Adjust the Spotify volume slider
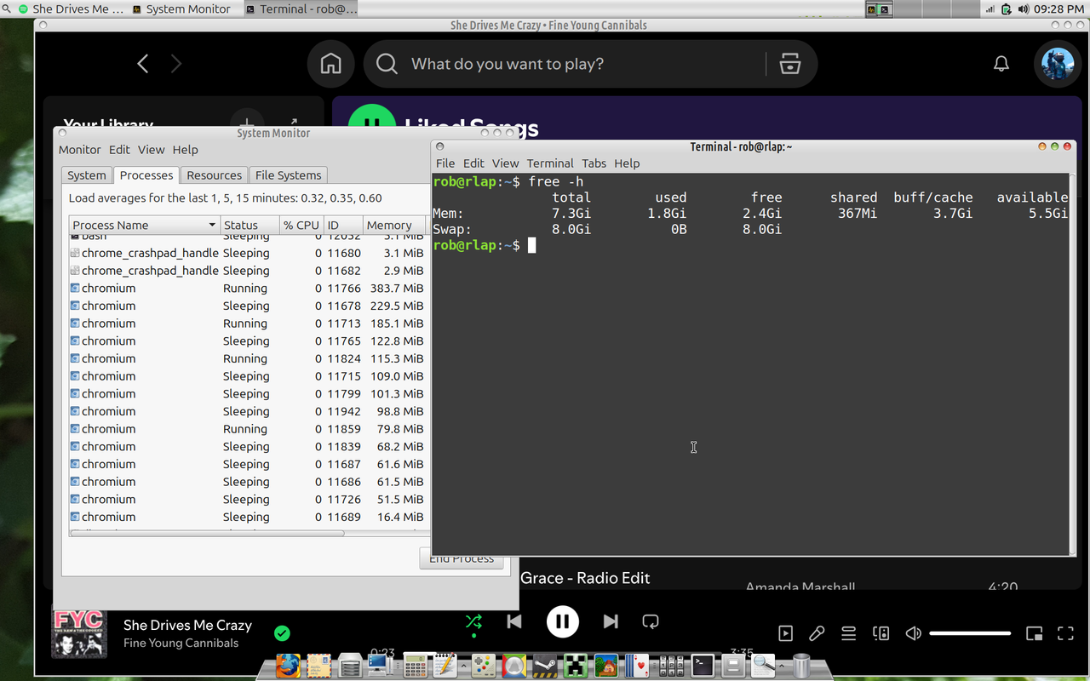The width and height of the screenshot is (1090, 681). click(x=969, y=632)
